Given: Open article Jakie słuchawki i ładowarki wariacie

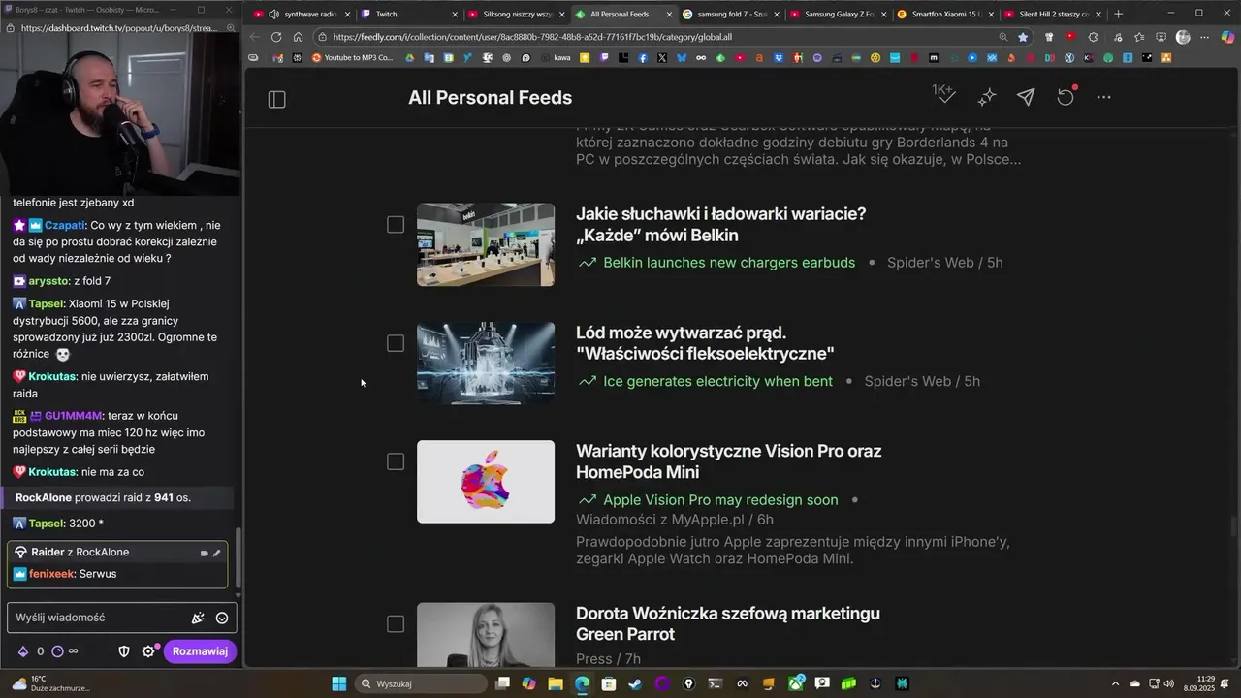Looking at the screenshot, I should [x=720, y=224].
